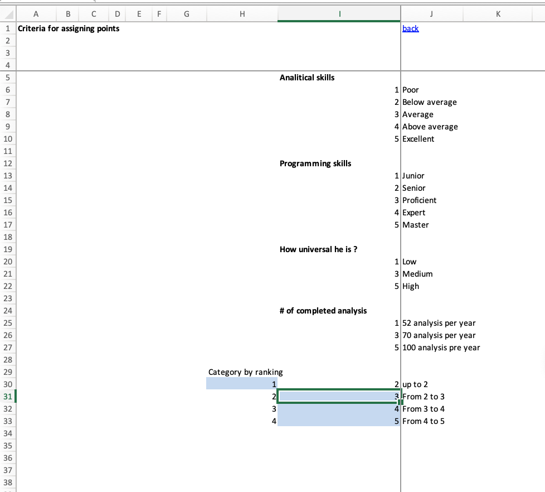Select row 38 header
This screenshot has width=545, height=492.
tap(8, 483)
